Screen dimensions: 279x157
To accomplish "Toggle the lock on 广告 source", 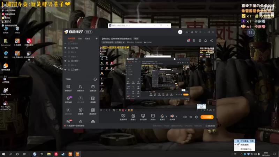I will (x=69, y=48).
